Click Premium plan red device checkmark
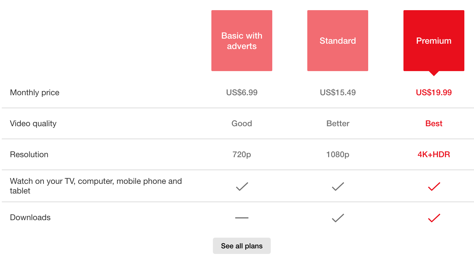The width and height of the screenshot is (474, 259). (x=434, y=186)
